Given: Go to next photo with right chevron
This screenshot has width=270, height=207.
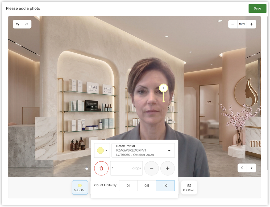Looking at the screenshot, I should click(252, 168).
